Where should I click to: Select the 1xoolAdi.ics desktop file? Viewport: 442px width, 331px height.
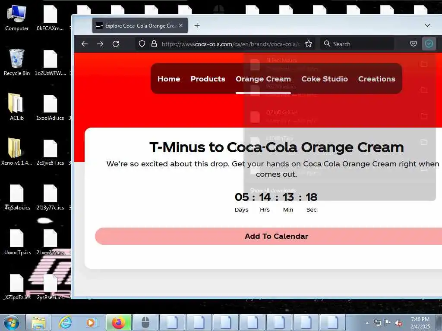pos(50,108)
